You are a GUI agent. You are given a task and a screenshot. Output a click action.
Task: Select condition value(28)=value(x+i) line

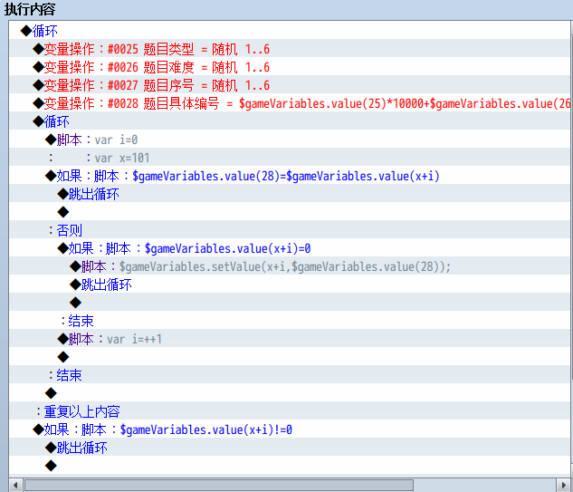(x=289, y=176)
